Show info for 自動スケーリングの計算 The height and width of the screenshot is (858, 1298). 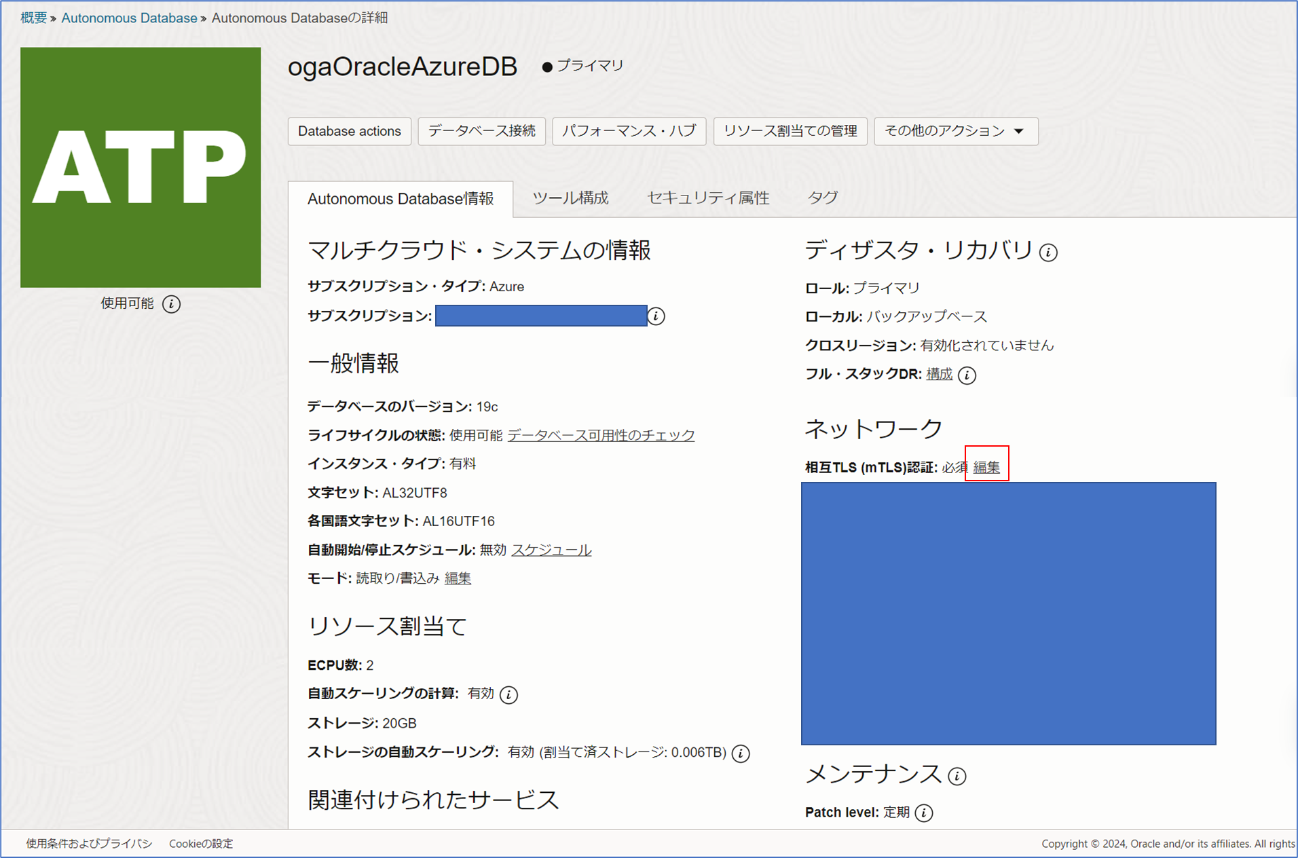click(x=508, y=694)
